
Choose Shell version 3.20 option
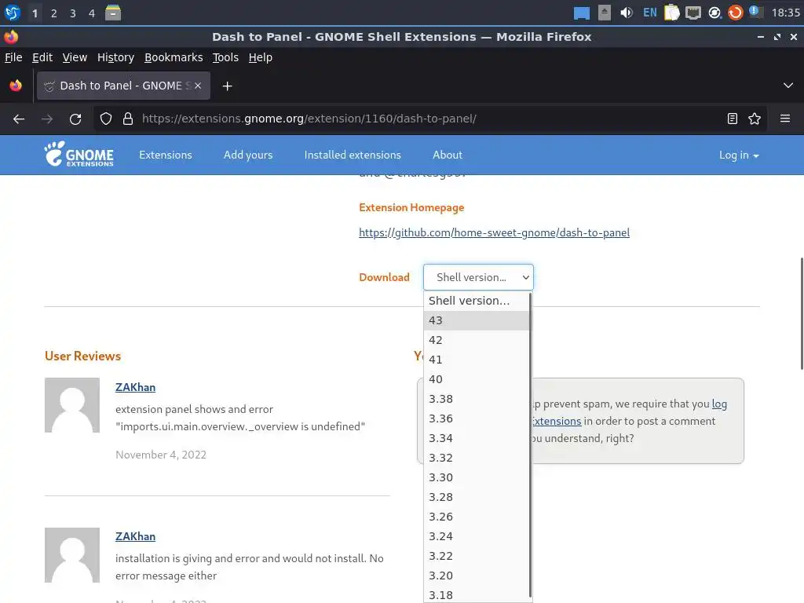pos(477,576)
